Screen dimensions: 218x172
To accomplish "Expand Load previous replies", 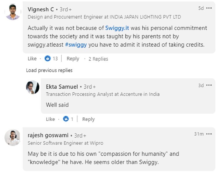I will coord(49,70).
